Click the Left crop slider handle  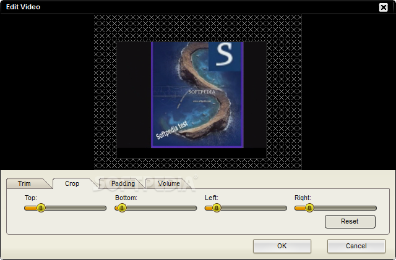[217, 208]
